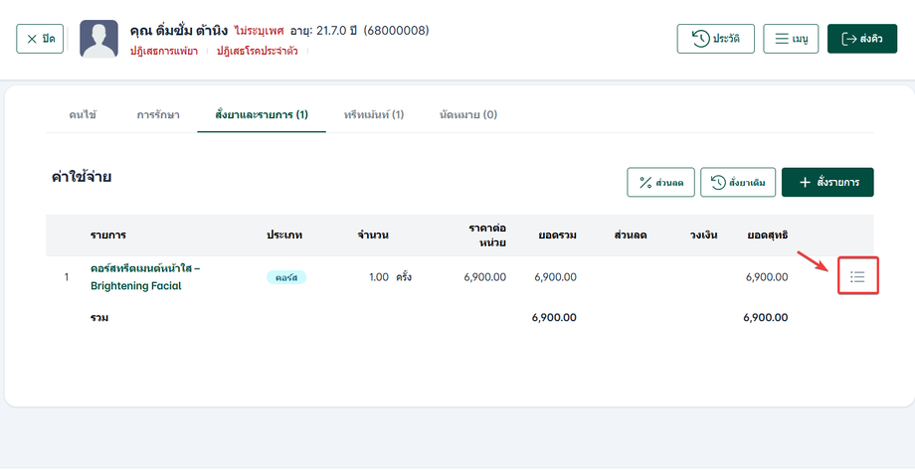Click the ประเภท column header
The image size is (915, 470).
(x=284, y=235)
